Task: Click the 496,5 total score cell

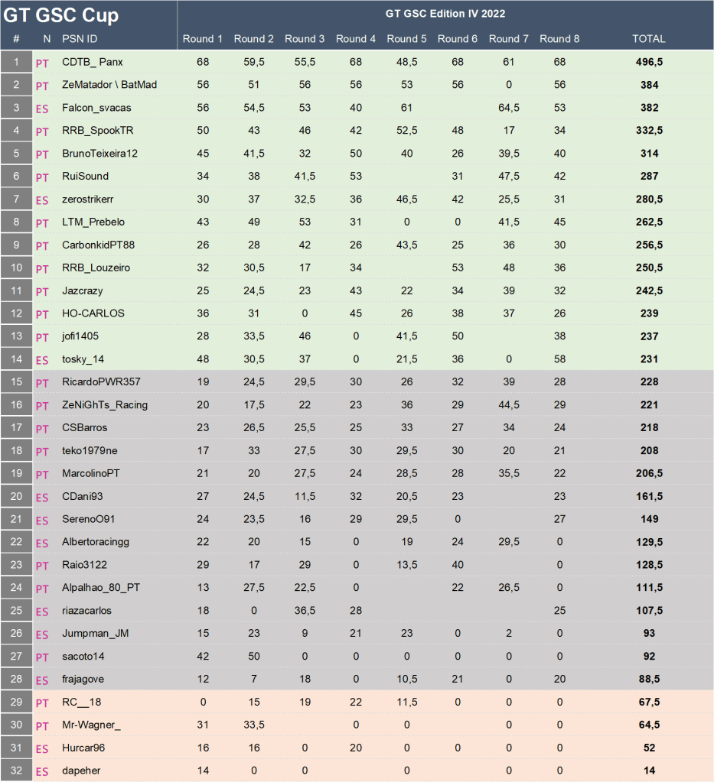Action: 649,62
